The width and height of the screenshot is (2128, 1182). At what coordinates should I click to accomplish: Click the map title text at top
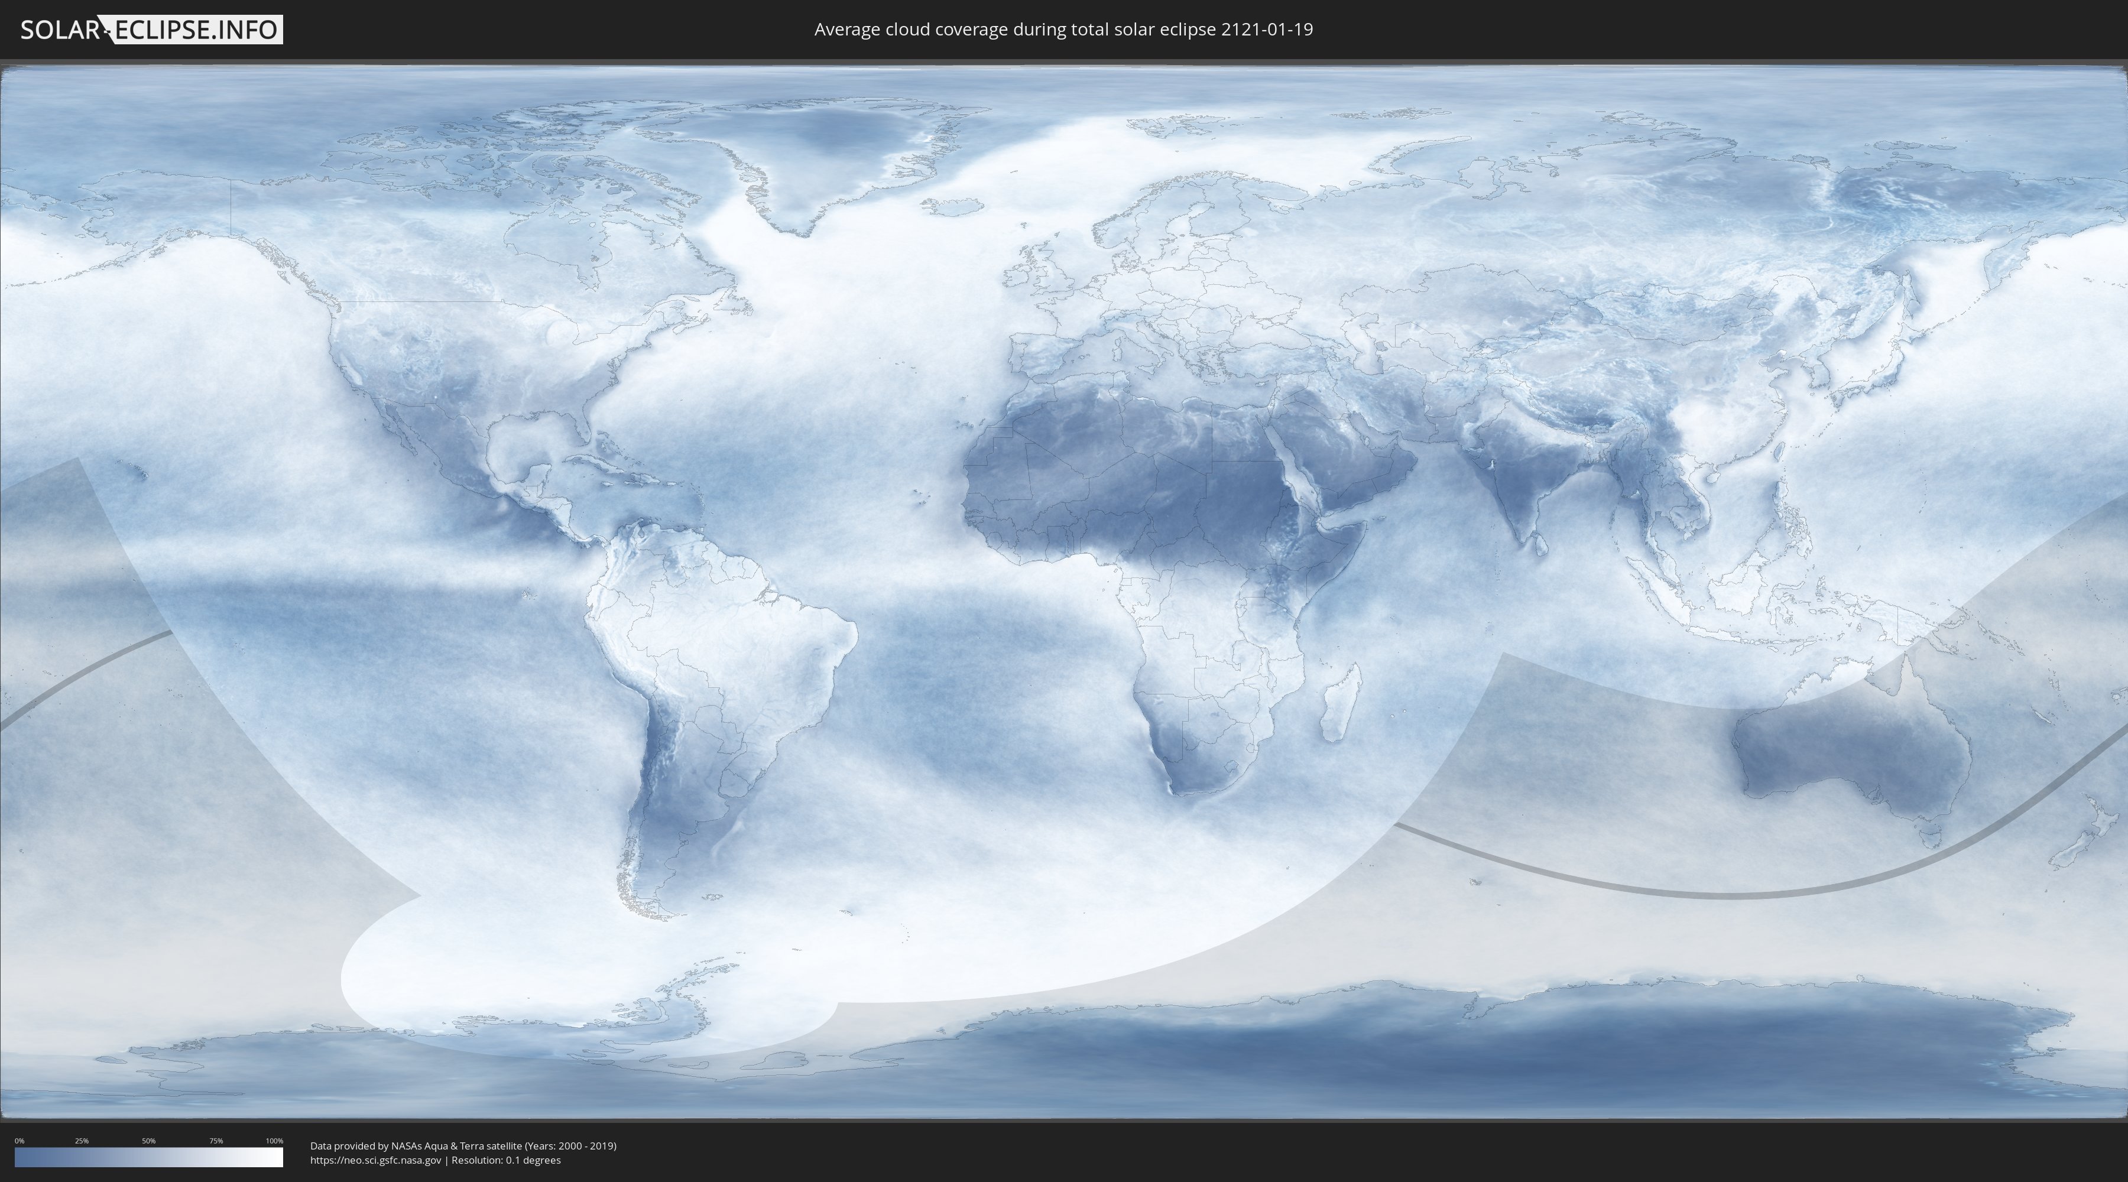(x=1063, y=30)
